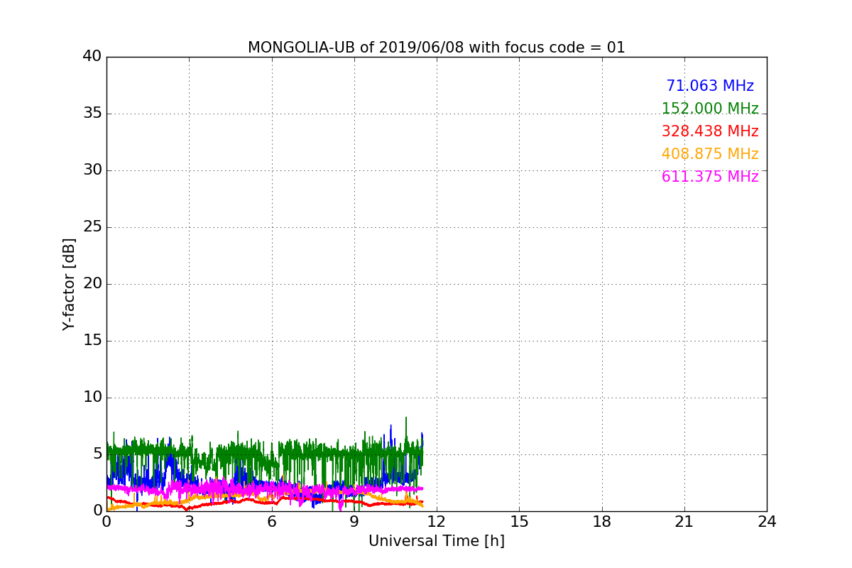Click the 18 tick on the time axis

[602, 521]
